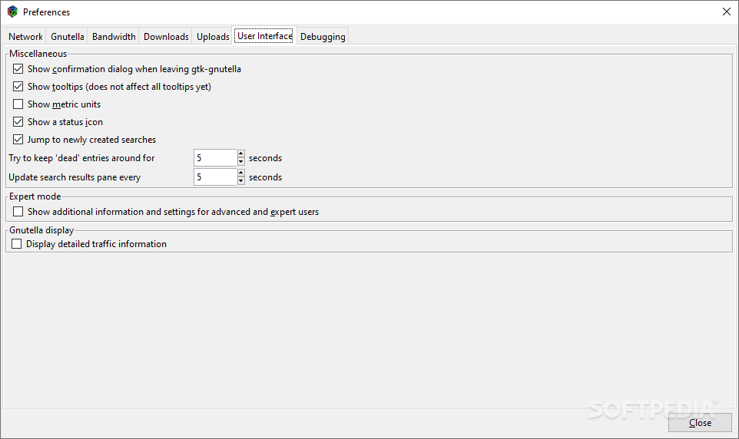Screen dimensions: 739x439
Task: Select the Downloads tab
Action: click(166, 37)
